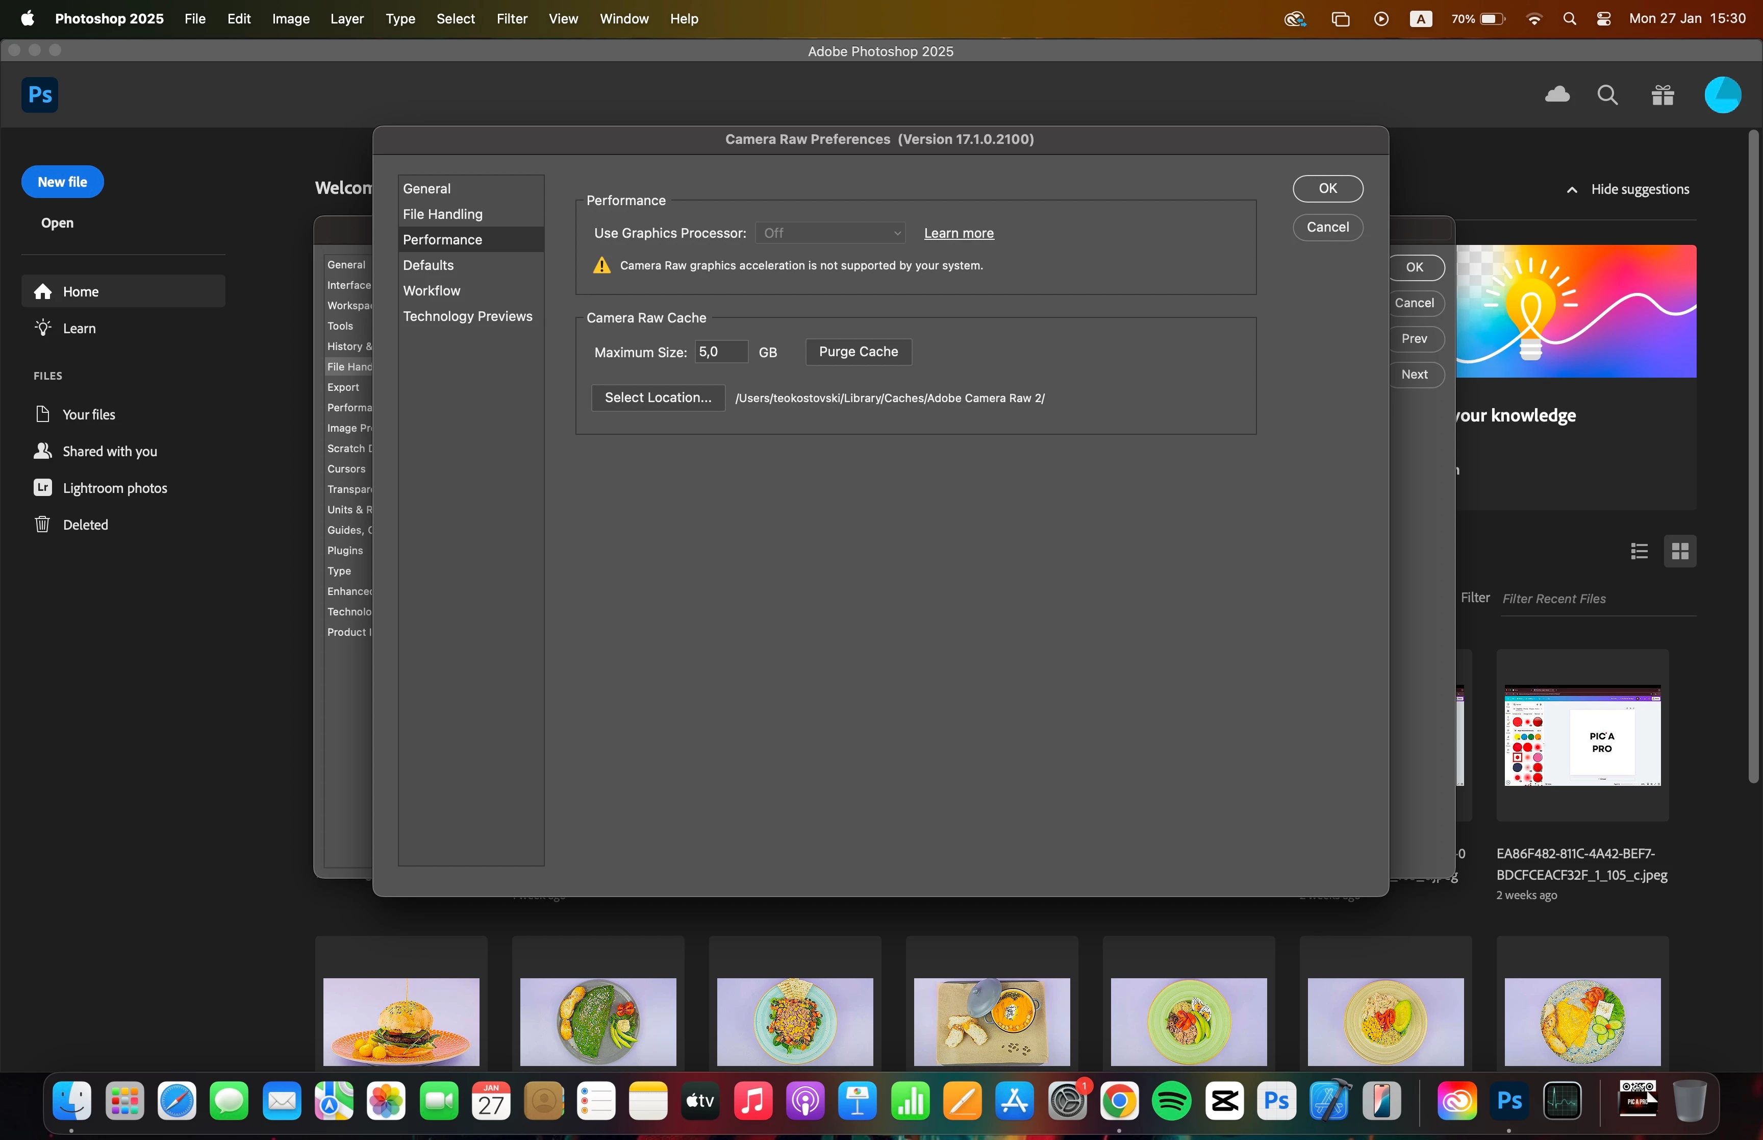This screenshot has height=1140, width=1763.
Task: Collapse suggestions with Hide suggestions chevron
Action: [1571, 190]
